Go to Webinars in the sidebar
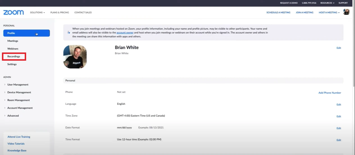 point(13,49)
